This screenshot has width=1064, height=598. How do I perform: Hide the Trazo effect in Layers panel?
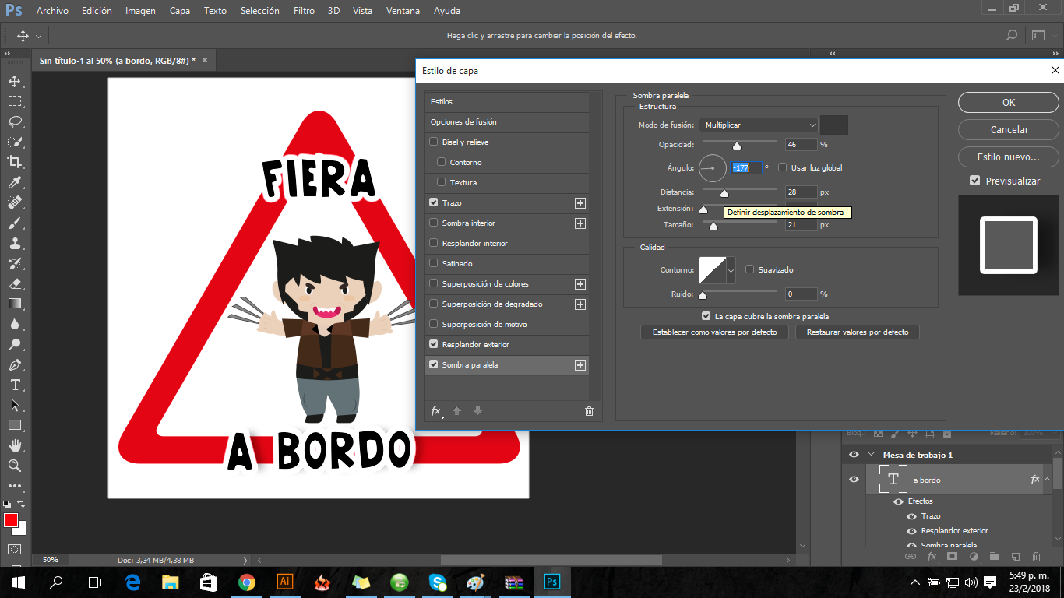point(911,516)
